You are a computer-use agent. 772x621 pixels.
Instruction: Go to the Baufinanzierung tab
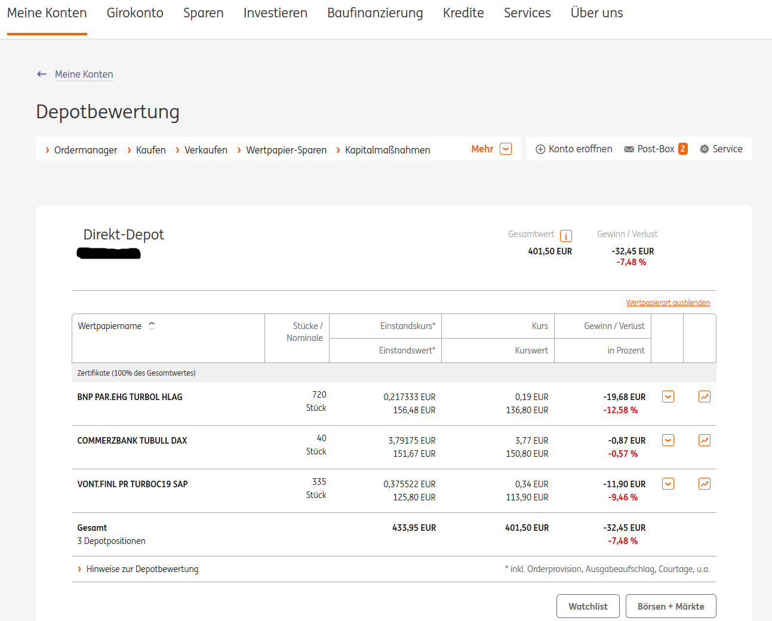point(375,13)
